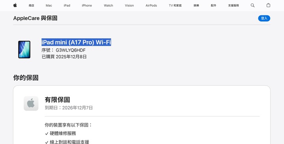Open the 商店 menu item

pyautogui.click(x=31, y=6)
